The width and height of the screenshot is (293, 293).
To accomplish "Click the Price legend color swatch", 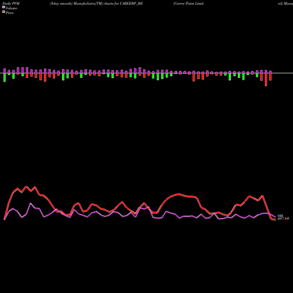I will click(x=4, y=12).
